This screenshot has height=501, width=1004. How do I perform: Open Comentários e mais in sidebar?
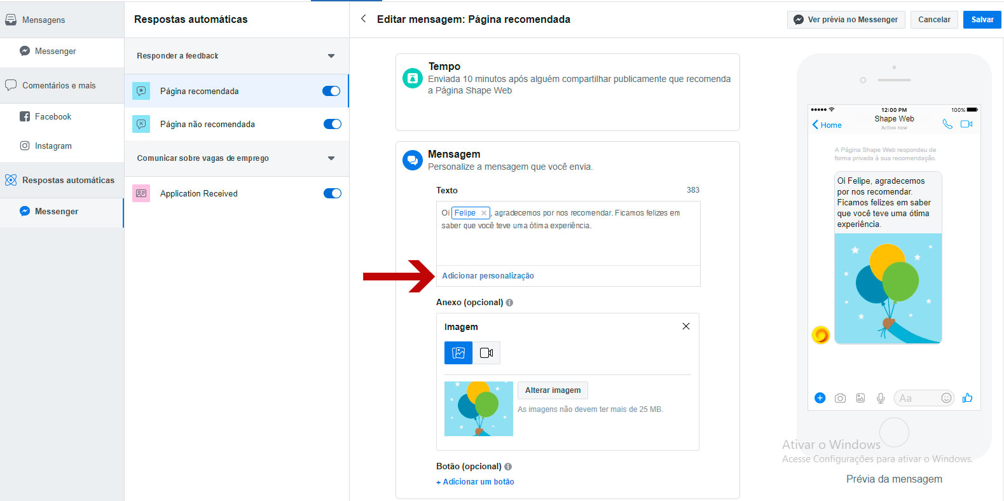pos(58,85)
